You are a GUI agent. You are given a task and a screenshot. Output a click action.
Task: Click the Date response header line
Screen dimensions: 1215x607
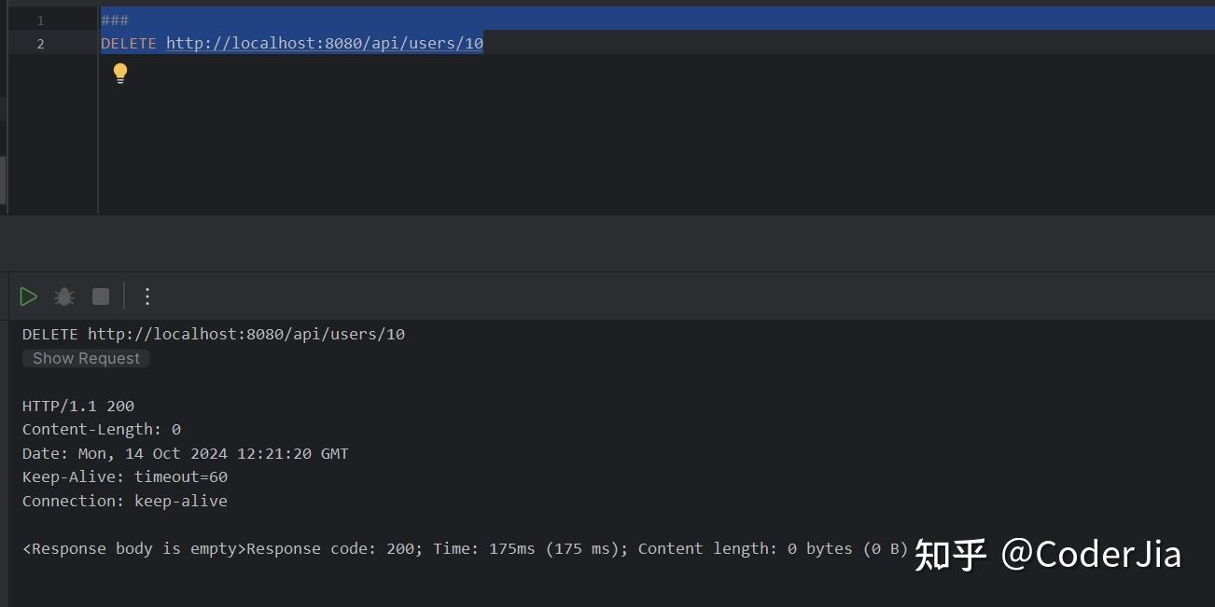tap(185, 453)
